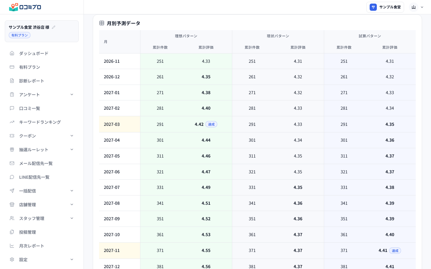
Task: Click 達成 badge in 2027-11 row
Action: 395,251
